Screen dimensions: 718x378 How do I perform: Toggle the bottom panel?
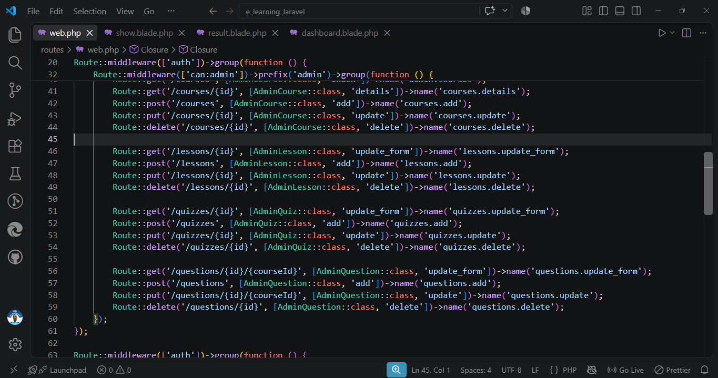pyautogui.click(x=620, y=11)
